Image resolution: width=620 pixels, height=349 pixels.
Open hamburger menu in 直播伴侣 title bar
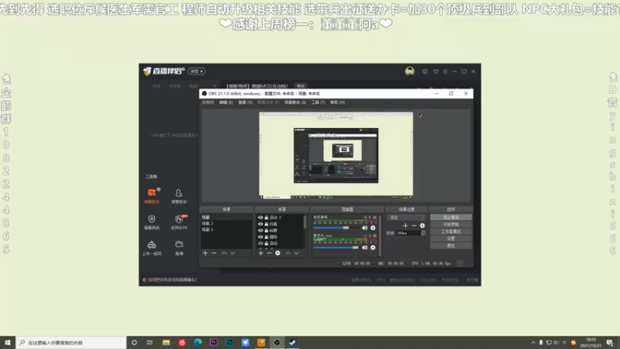[x=445, y=71]
